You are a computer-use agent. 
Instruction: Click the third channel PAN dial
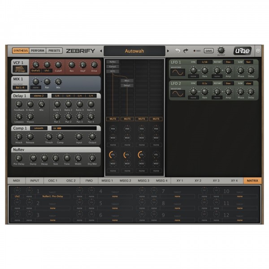click(x=142, y=129)
